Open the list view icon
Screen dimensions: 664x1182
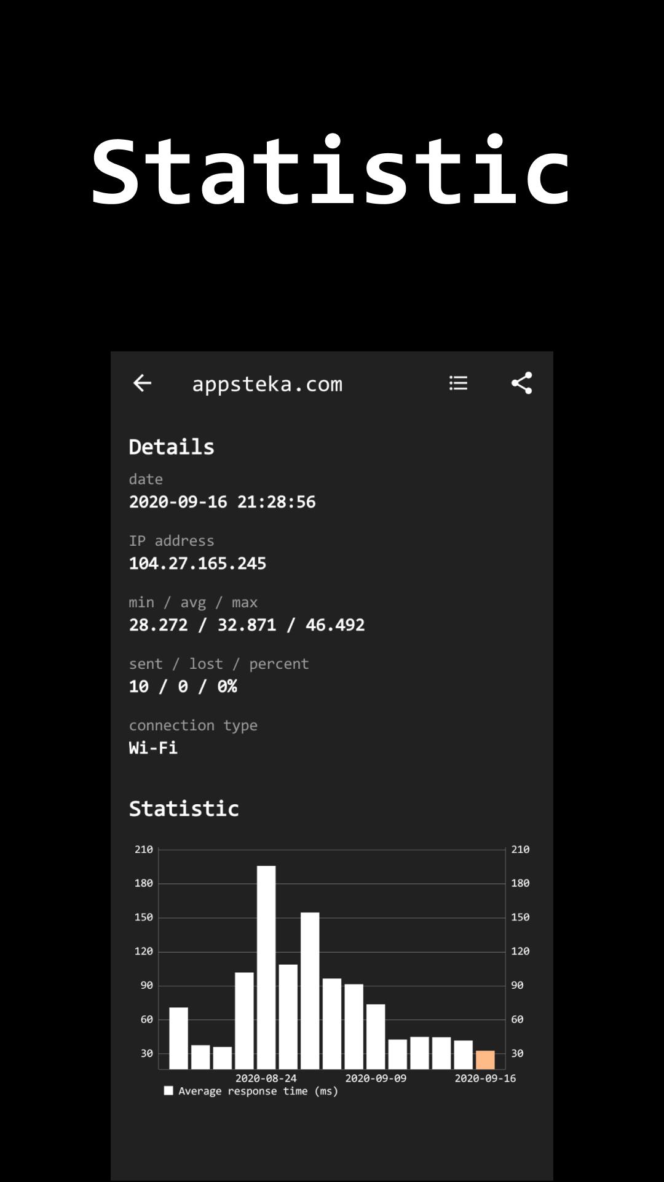click(459, 383)
